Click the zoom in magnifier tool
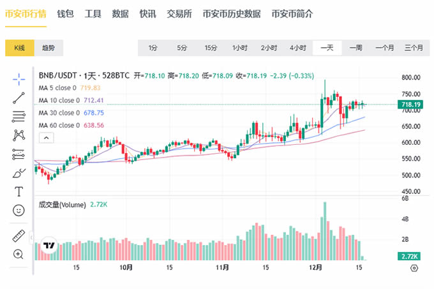The width and height of the screenshot is (434, 289). click(19, 254)
